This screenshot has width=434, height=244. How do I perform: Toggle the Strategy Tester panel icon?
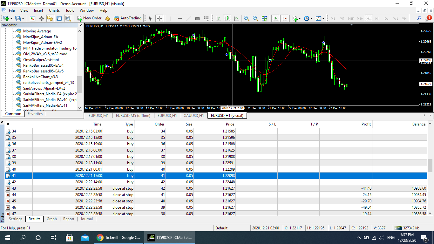(68, 18)
